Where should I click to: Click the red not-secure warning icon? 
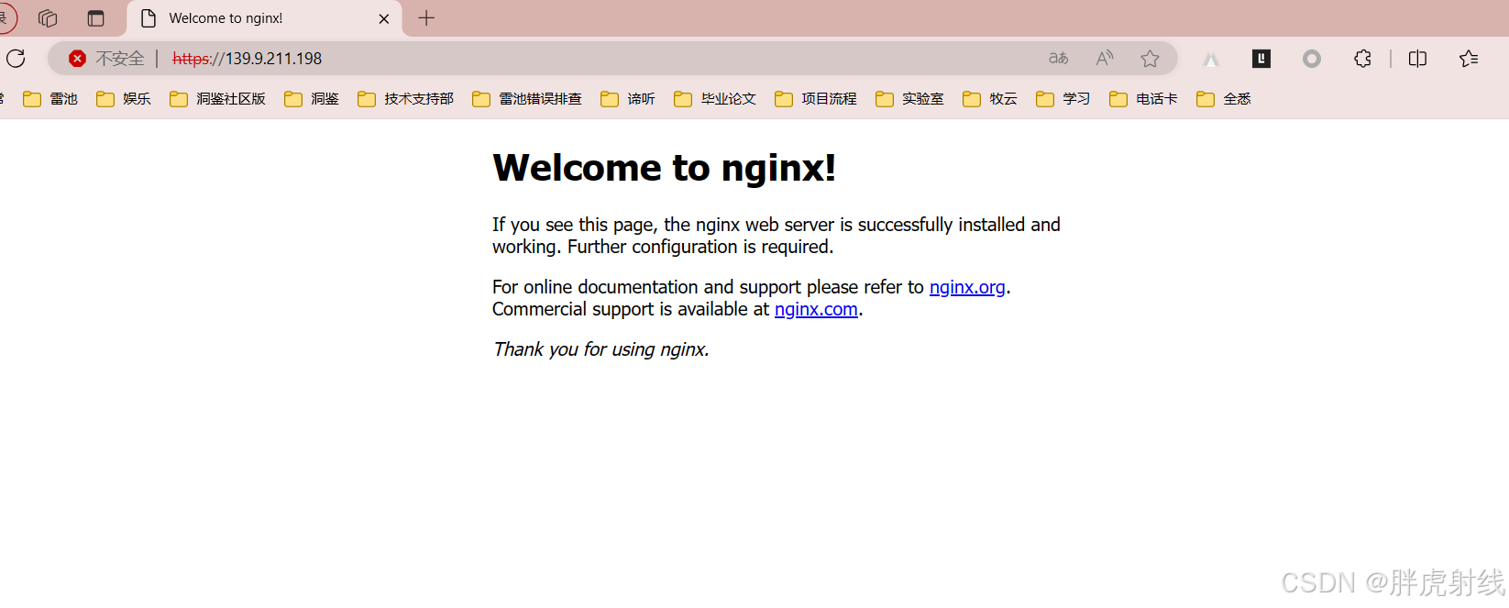(78, 59)
